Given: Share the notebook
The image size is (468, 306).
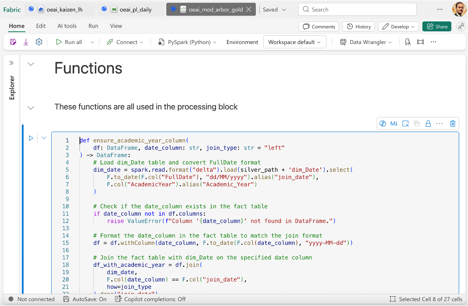Looking at the screenshot, I should tap(437, 26).
